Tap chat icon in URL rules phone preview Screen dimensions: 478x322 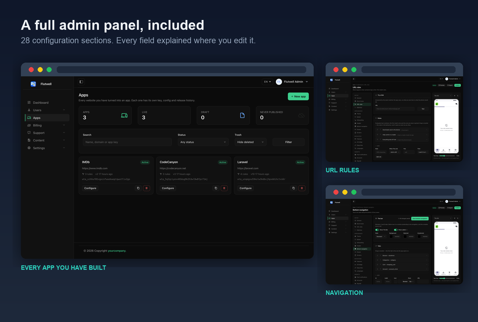(456, 104)
